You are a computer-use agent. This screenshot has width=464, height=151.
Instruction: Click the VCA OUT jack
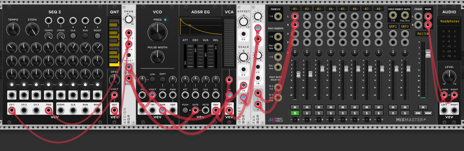229,110
